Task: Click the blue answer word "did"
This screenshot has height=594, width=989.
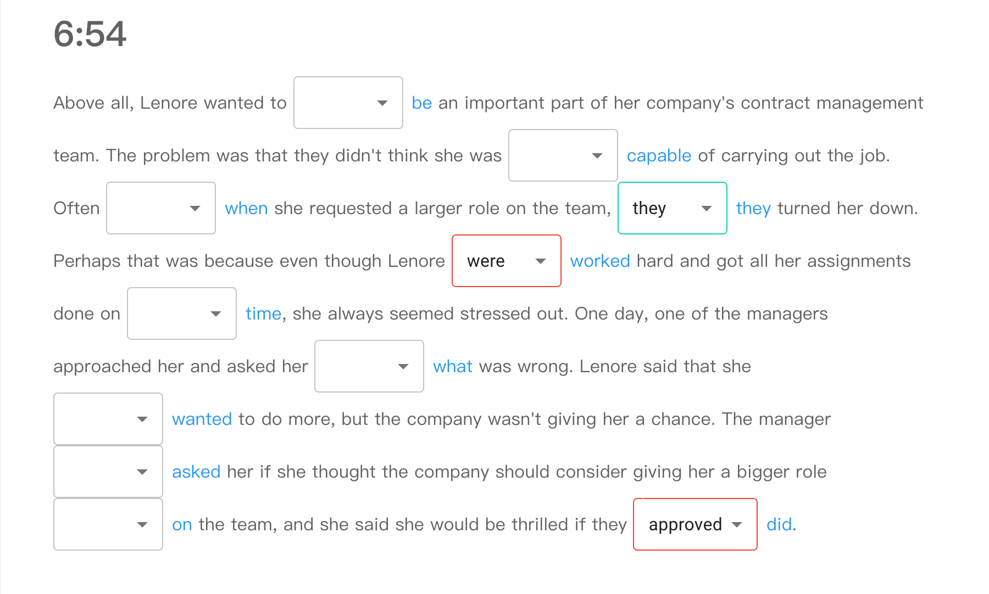Action: coord(779,525)
